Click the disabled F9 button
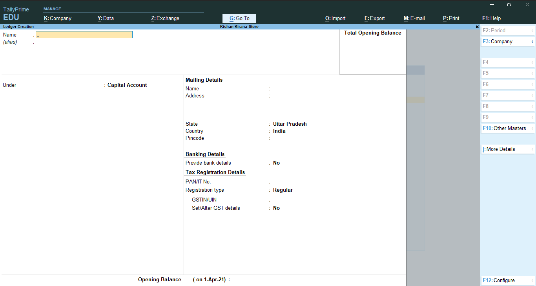 click(x=505, y=117)
